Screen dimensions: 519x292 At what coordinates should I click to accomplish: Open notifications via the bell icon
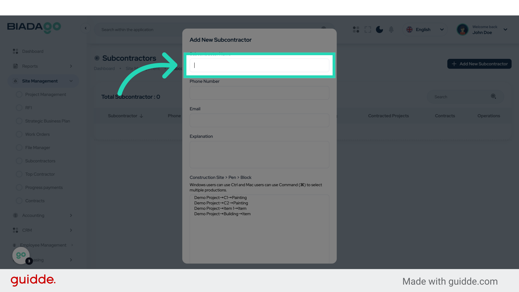pos(391,29)
